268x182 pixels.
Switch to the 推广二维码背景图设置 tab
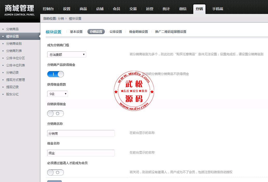(x=170, y=32)
